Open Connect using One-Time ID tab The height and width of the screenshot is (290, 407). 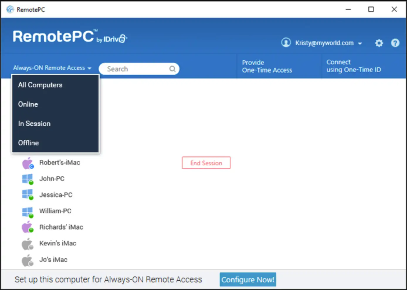pos(364,66)
